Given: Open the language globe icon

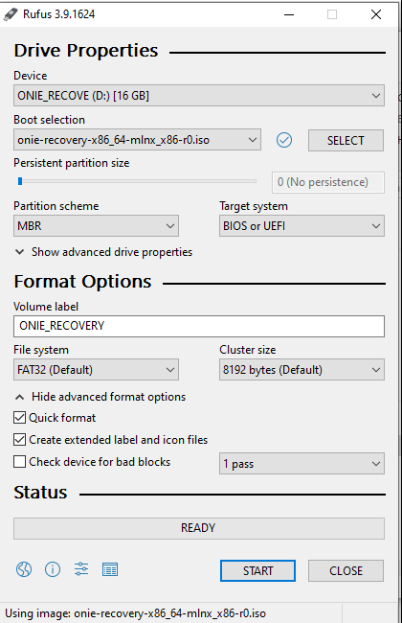Looking at the screenshot, I should 24,569.
